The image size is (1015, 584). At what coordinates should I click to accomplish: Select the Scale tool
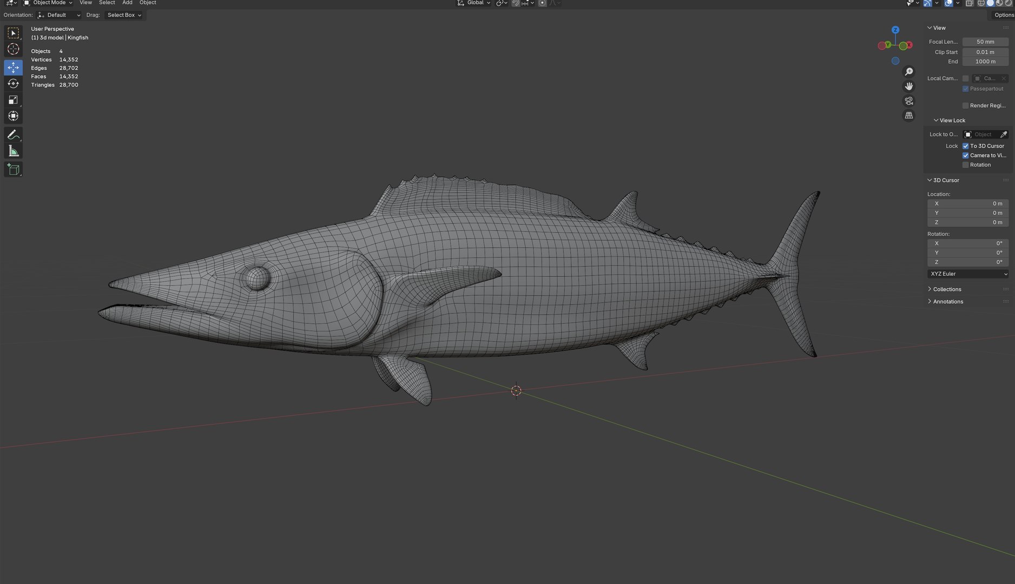(x=14, y=100)
